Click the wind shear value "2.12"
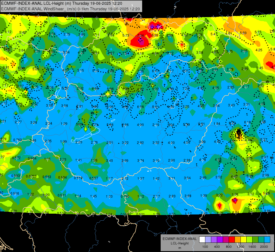 pos(125,179)
